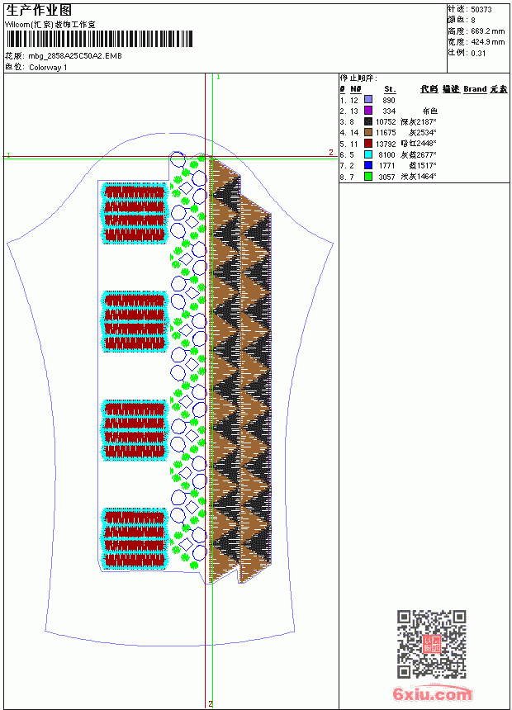Select the cyan swatch with 8100 stitches
Screen dimensions: 512x710
(x=368, y=154)
